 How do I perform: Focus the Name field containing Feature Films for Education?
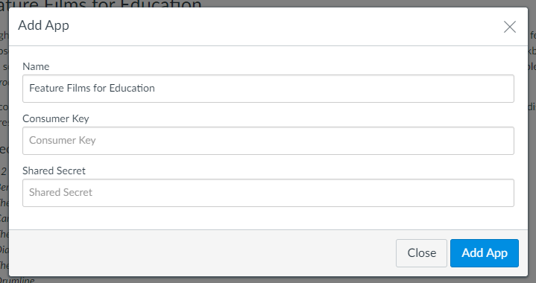(268, 89)
